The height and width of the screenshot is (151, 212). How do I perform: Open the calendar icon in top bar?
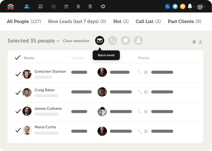pos(66,7)
